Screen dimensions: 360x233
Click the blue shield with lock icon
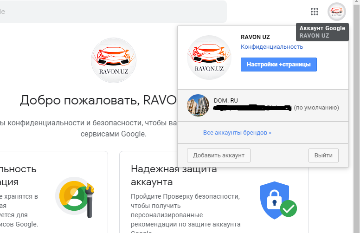[278, 201]
